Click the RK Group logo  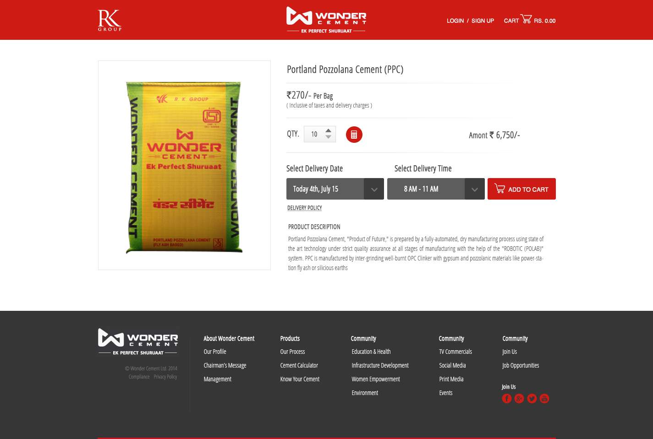110,20
